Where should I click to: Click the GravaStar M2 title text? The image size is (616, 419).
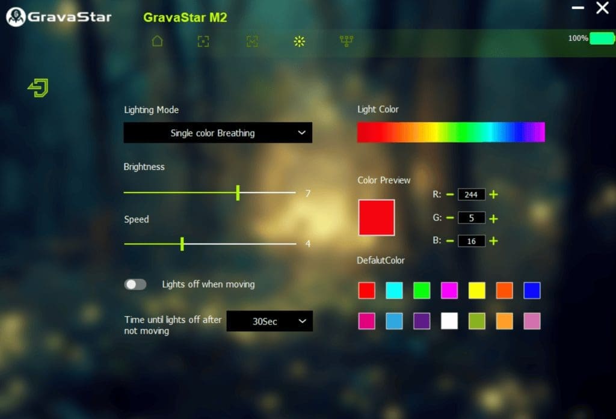[185, 17]
